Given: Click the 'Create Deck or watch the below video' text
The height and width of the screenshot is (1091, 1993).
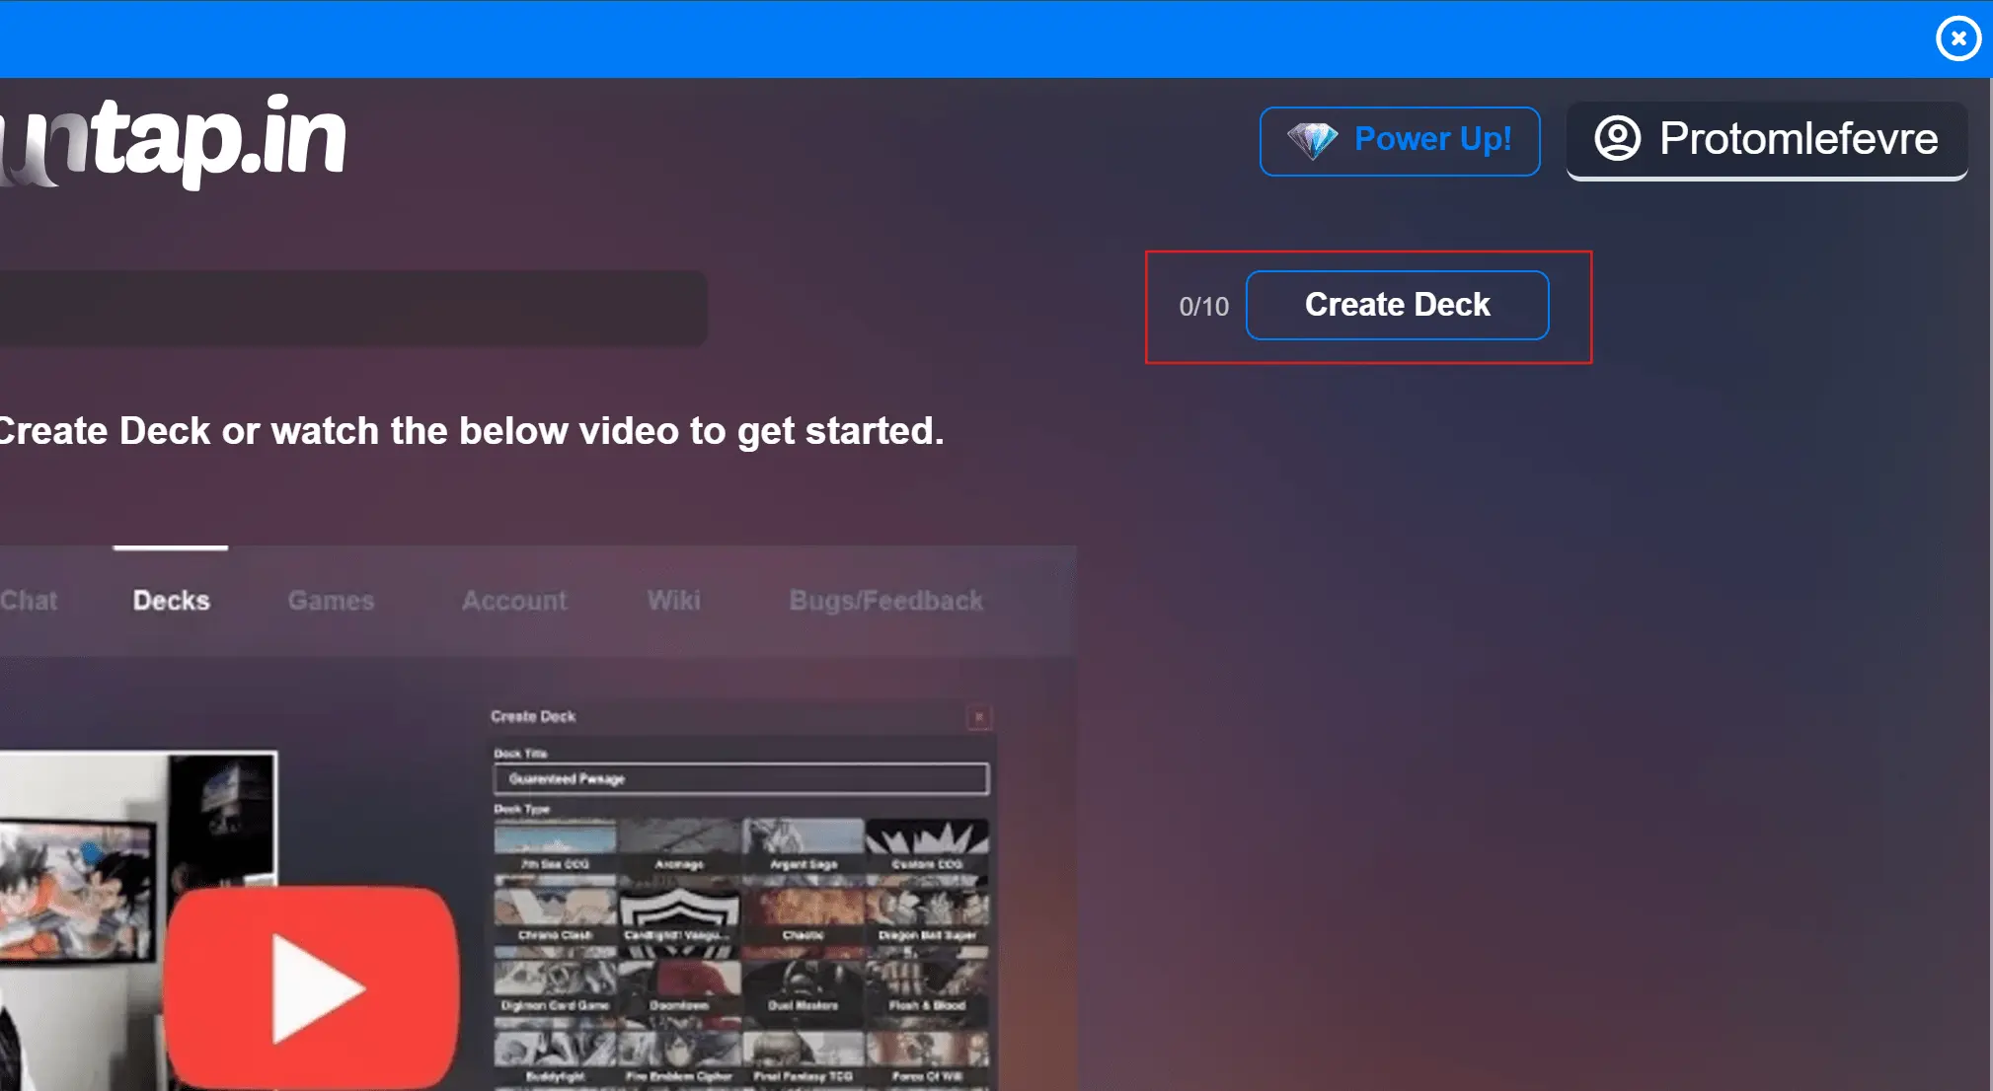Looking at the screenshot, I should coord(472,431).
